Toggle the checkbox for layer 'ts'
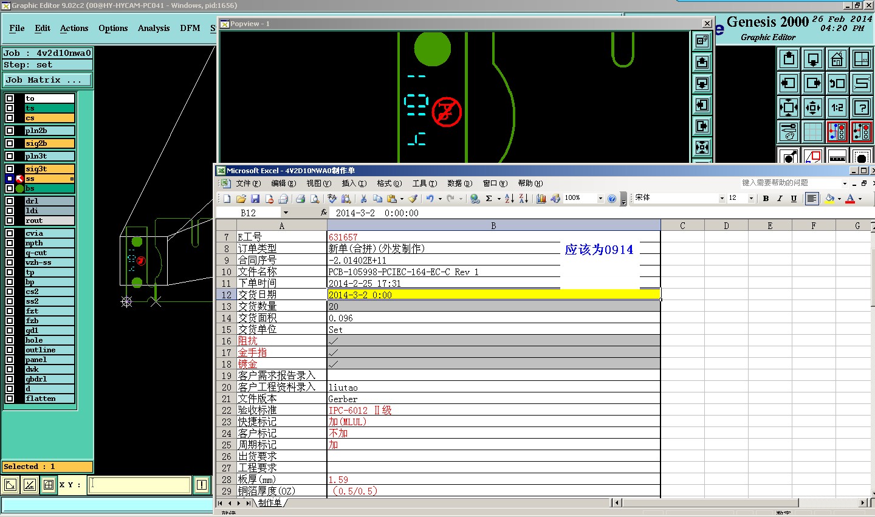 pos(10,108)
